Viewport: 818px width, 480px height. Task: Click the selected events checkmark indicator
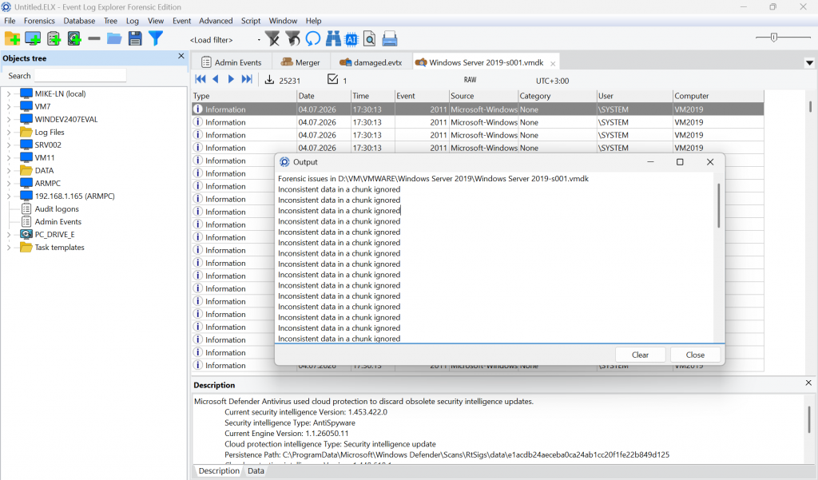[333, 79]
